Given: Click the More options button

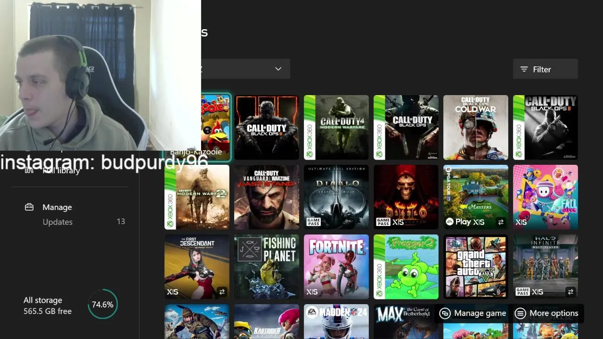Looking at the screenshot, I should coord(546,313).
